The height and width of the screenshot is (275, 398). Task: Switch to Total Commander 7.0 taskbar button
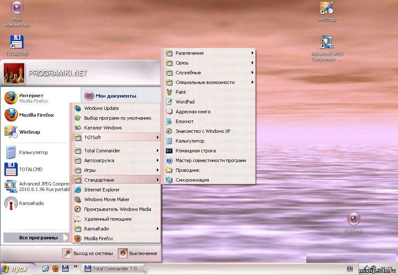[x=114, y=268]
